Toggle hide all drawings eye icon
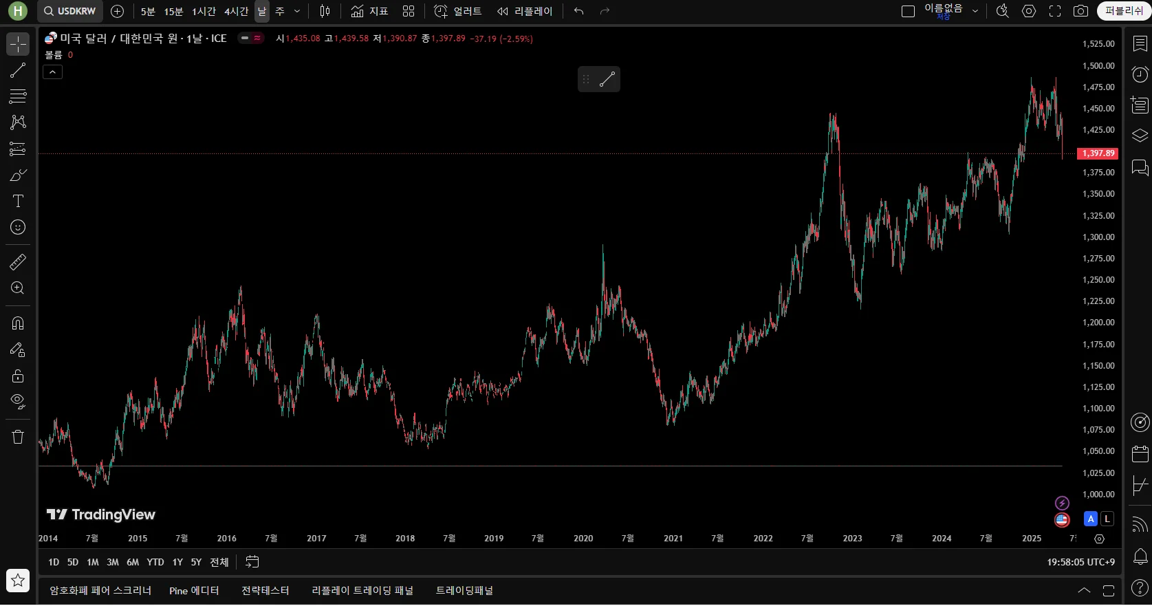Screen dimensions: 1152x606 (18, 401)
